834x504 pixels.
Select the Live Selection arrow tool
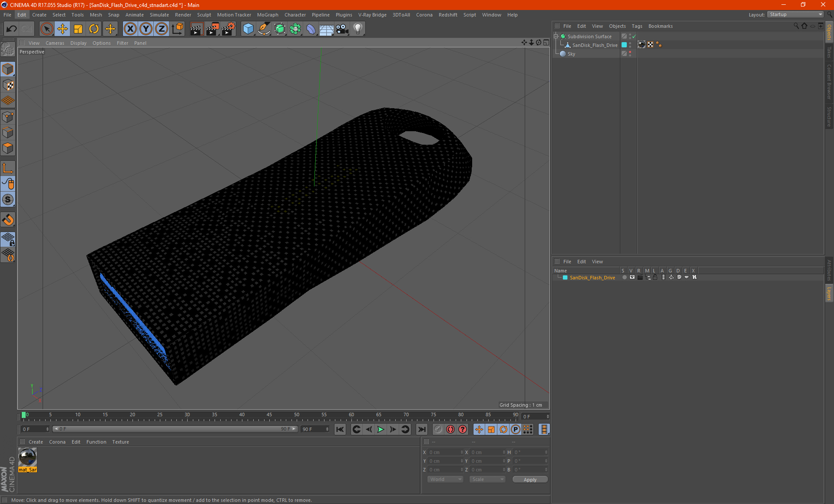(x=46, y=29)
